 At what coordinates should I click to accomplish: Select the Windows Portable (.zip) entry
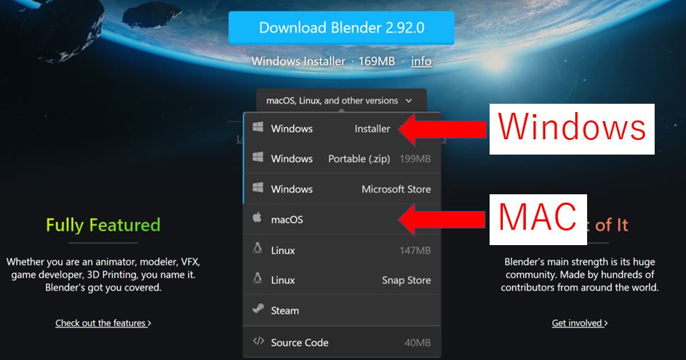(x=342, y=158)
